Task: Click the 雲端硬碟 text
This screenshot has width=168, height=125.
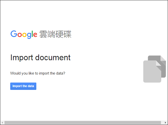Action: [55, 34]
